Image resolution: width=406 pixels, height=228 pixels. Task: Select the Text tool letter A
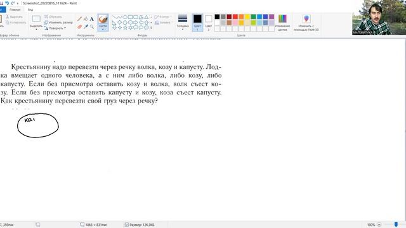91,19
